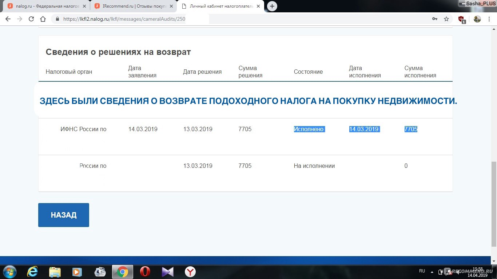Viewport: 497px width, 279px height.
Task: Click the Chrome taskbar icon
Action: 122,272
